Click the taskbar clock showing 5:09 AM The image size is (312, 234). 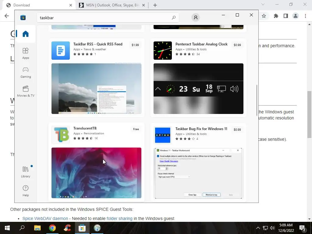(x=286, y=228)
